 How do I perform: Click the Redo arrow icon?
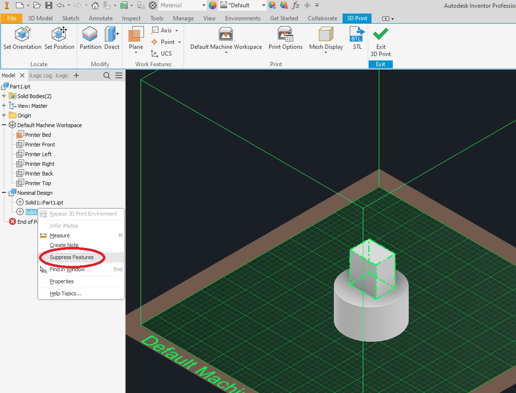tap(77, 5)
